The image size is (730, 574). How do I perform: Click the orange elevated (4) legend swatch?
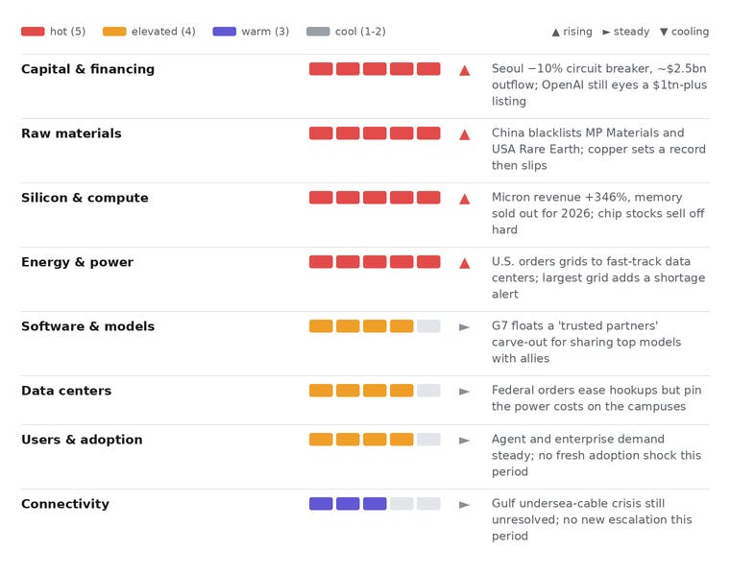(114, 31)
